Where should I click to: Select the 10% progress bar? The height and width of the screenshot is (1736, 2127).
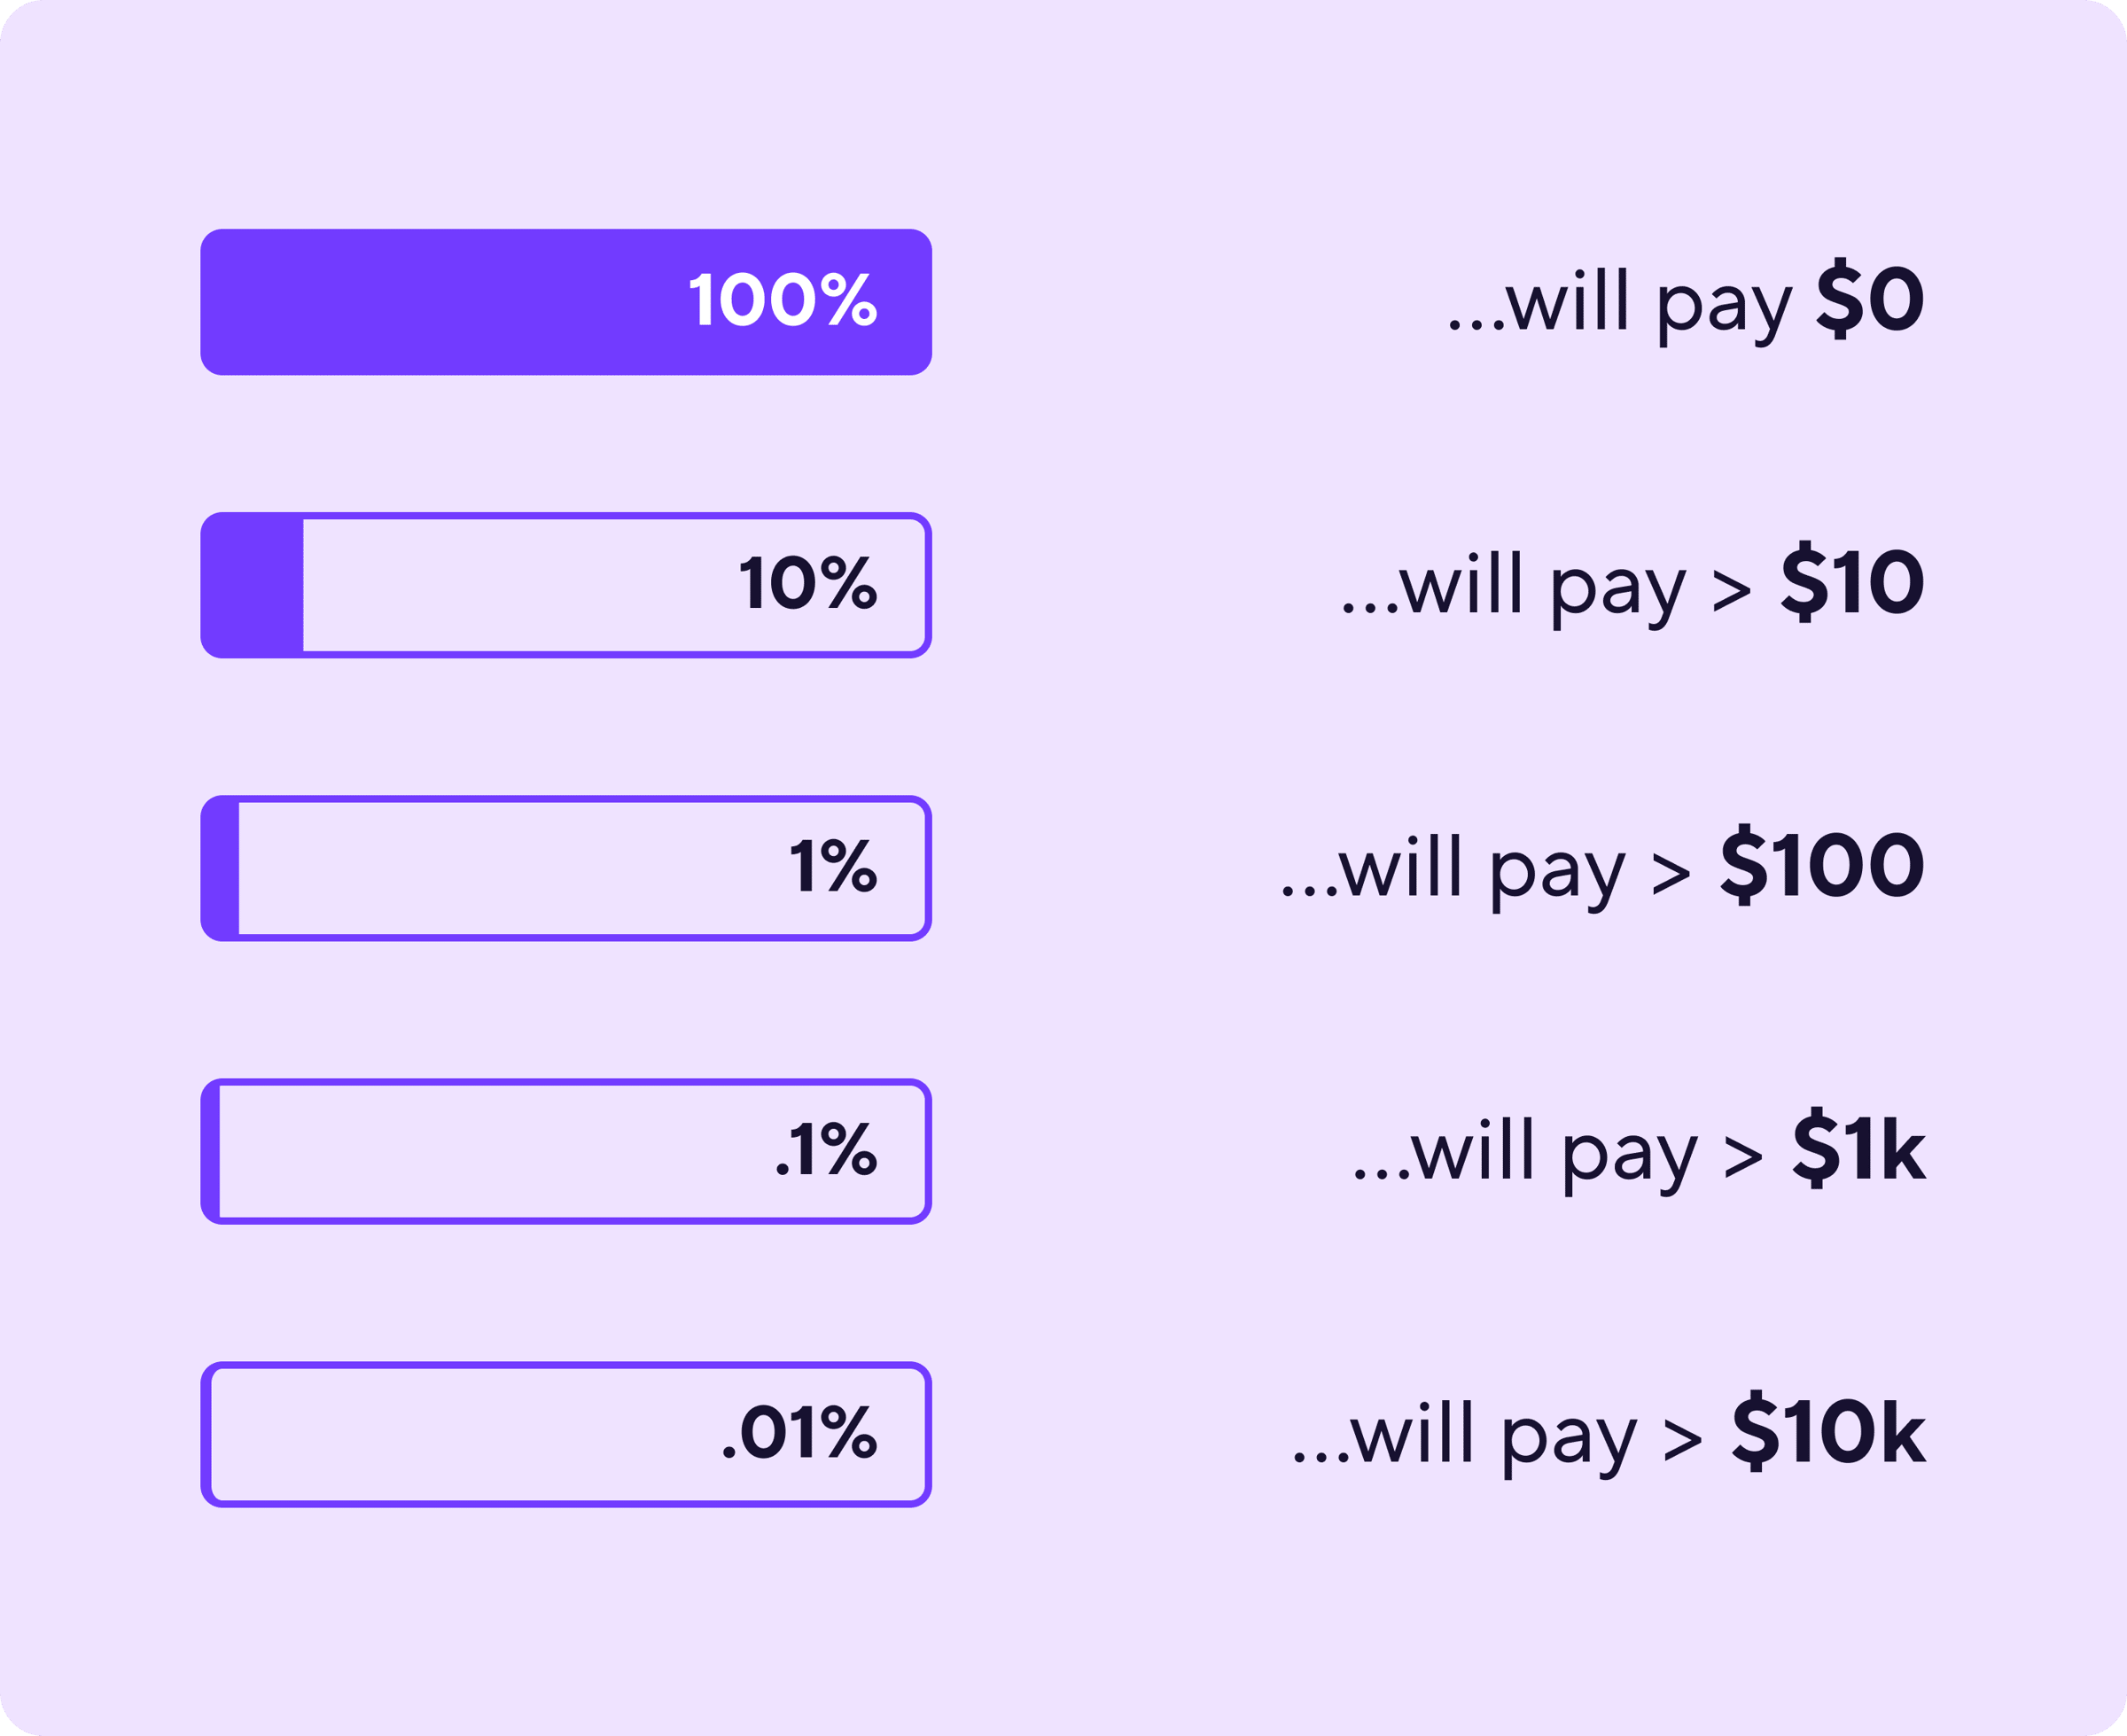(566, 585)
